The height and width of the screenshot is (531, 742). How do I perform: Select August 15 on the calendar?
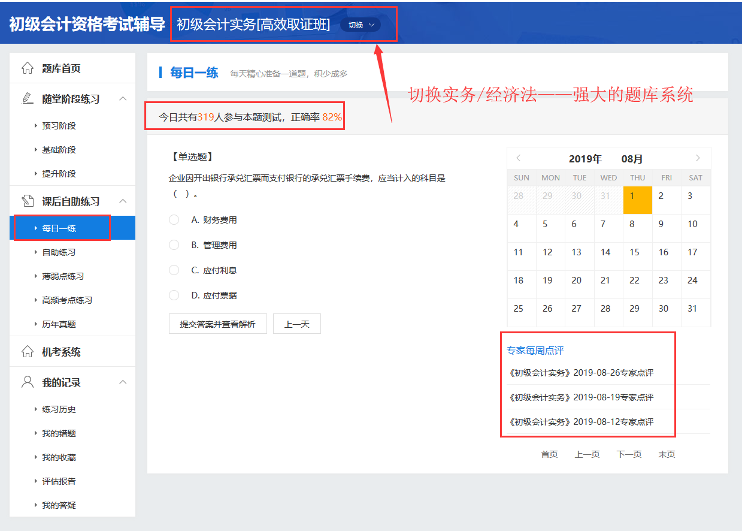click(x=634, y=252)
